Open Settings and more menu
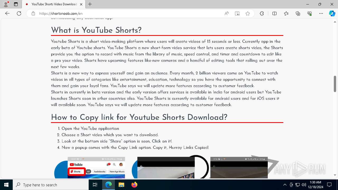The width and height of the screenshot is (338, 190). (321, 13)
